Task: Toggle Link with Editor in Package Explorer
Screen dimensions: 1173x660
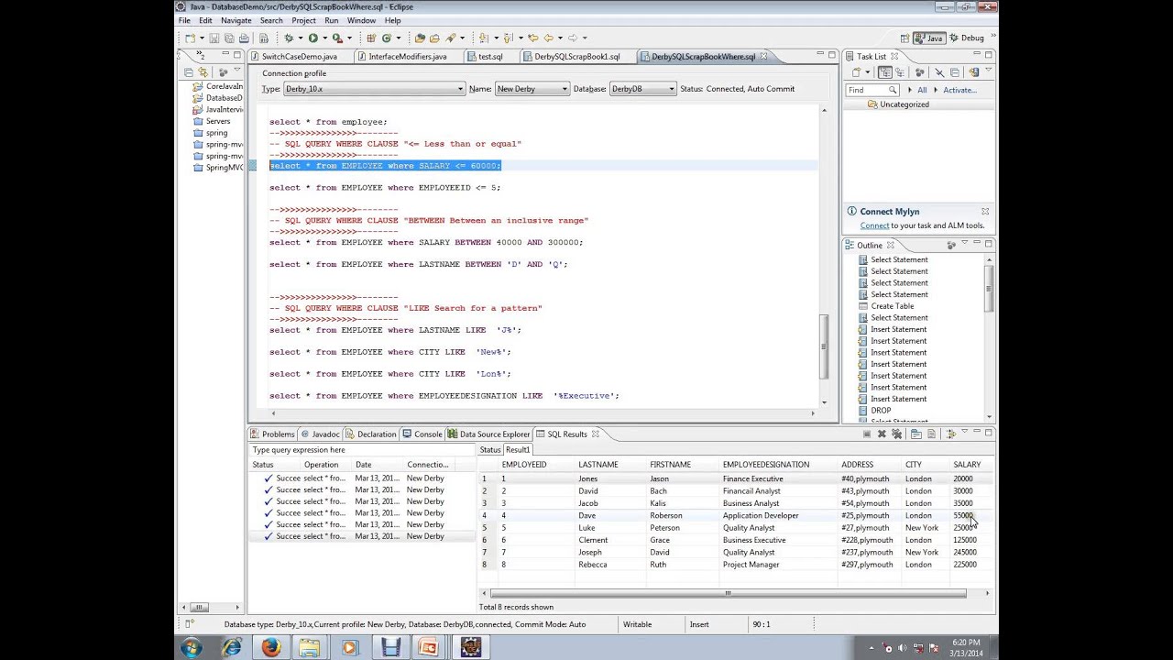Action: tap(203, 72)
